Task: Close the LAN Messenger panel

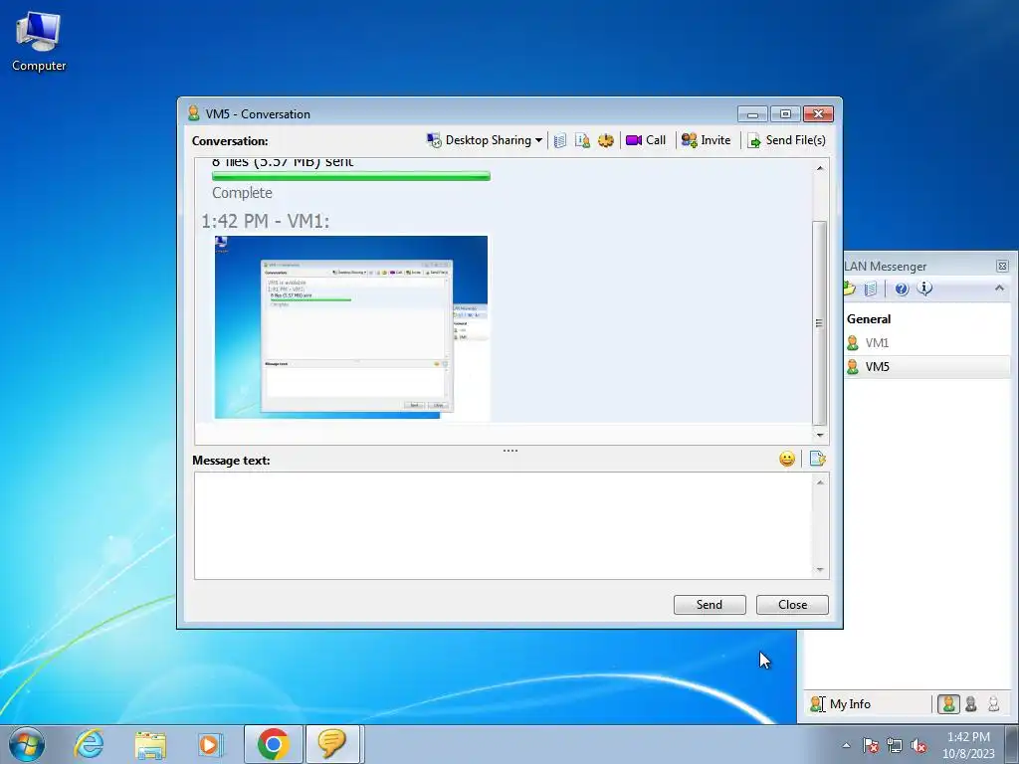Action: 1002,266
